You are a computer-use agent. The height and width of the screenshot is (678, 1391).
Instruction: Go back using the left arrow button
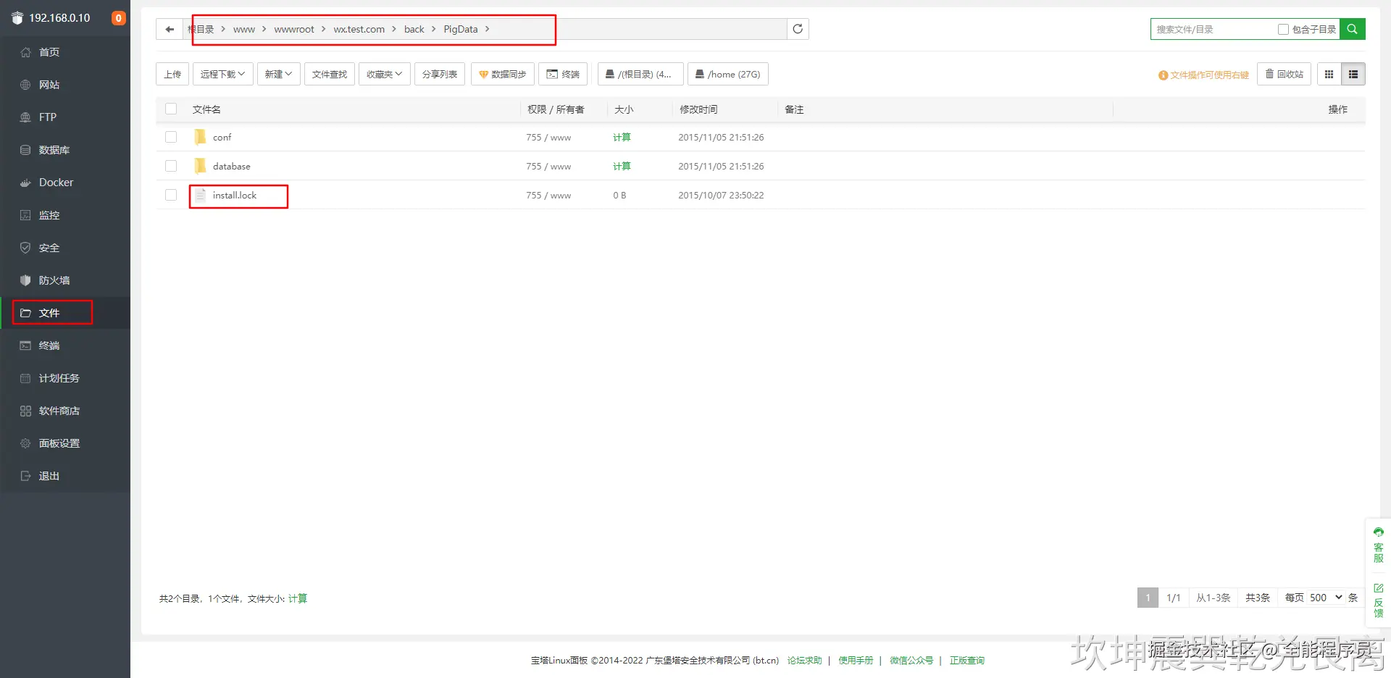pyautogui.click(x=170, y=29)
